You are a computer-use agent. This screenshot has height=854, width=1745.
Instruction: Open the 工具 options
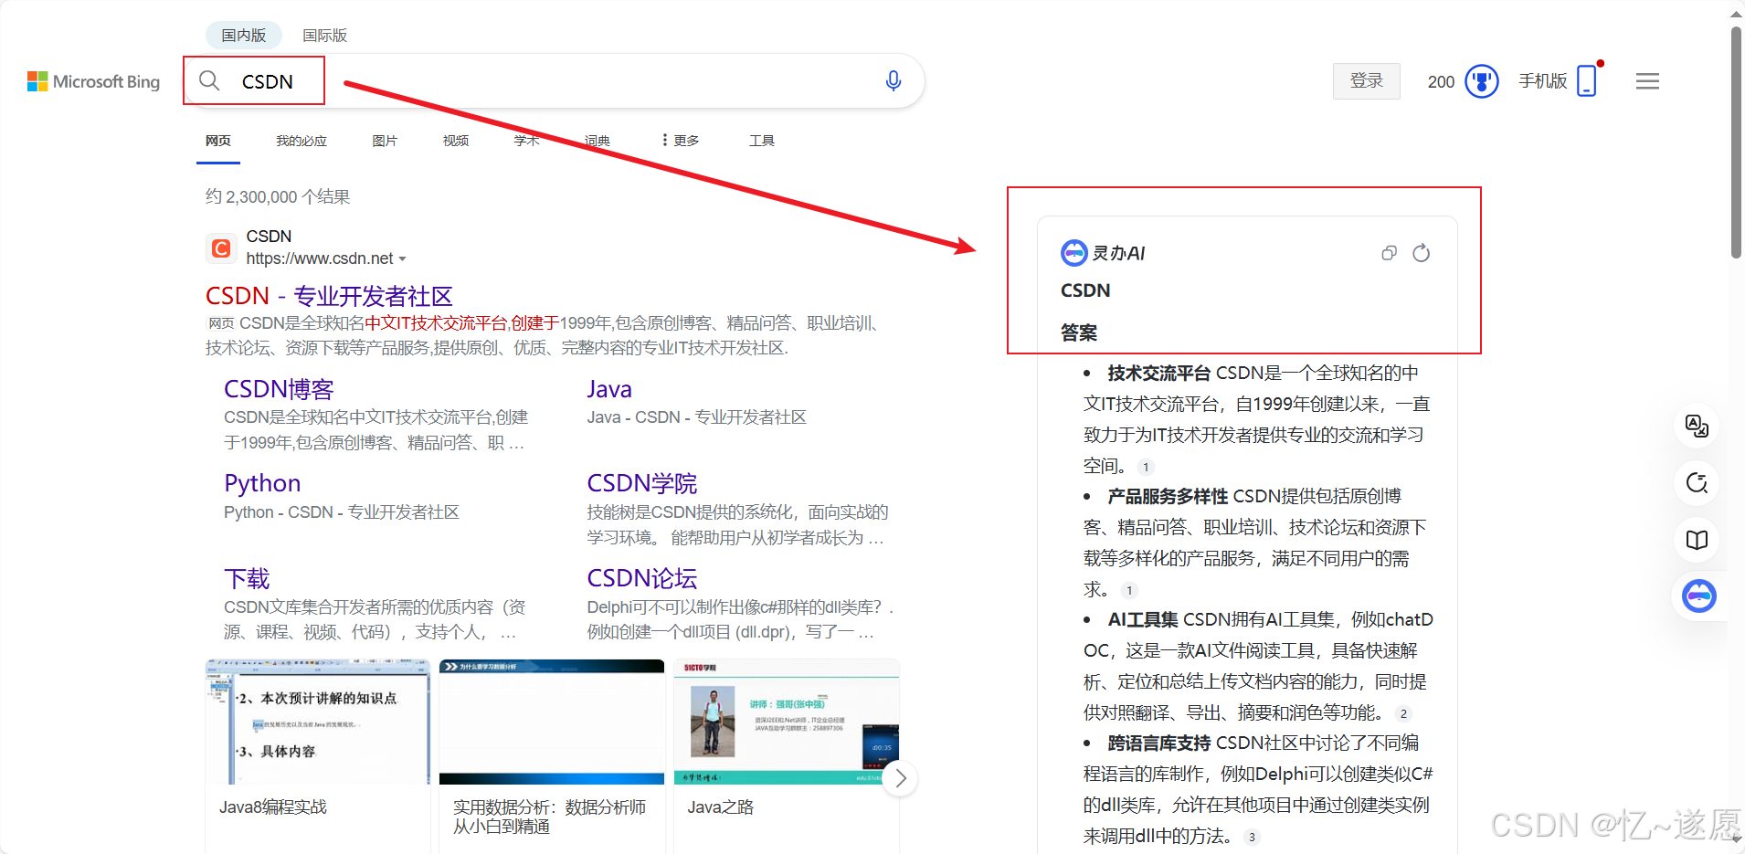(761, 141)
